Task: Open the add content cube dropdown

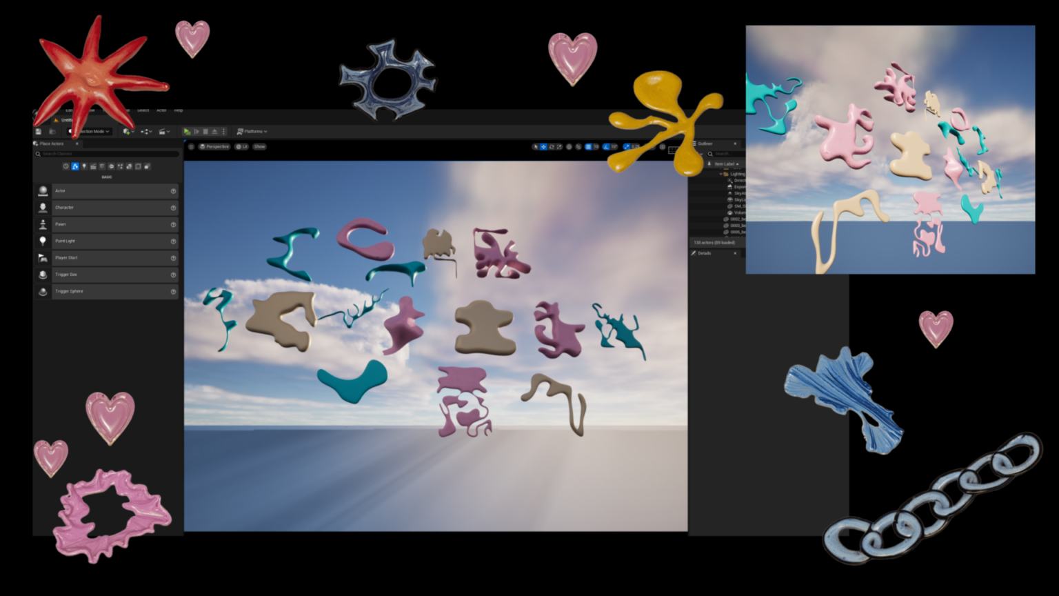Action: point(129,131)
